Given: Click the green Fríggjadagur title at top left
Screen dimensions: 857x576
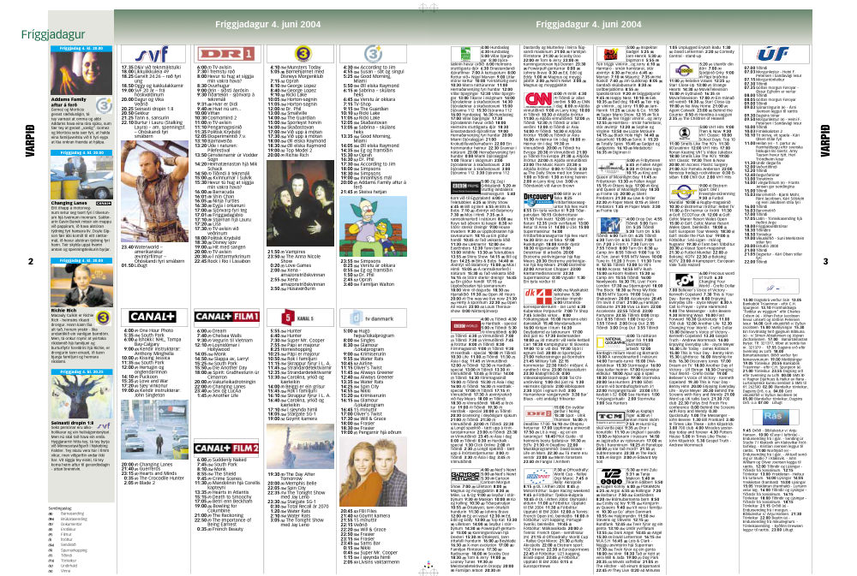Looking at the screenshot, I should (53, 34).
